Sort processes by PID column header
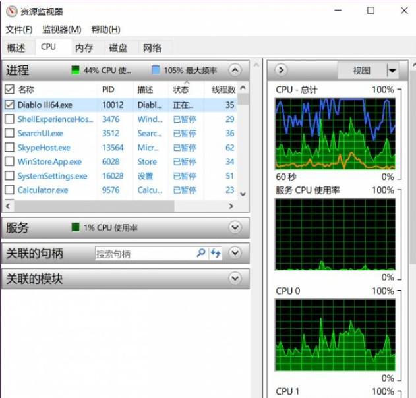This screenshot has width=416, height=398. (109, 89)
